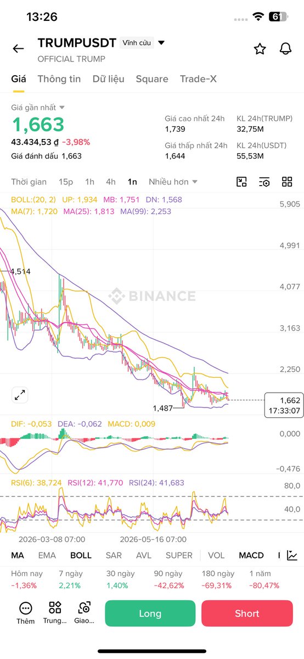Screen dimensions: 304x659
Task: Toggle the EMA indicator
Action: [47, 555]
